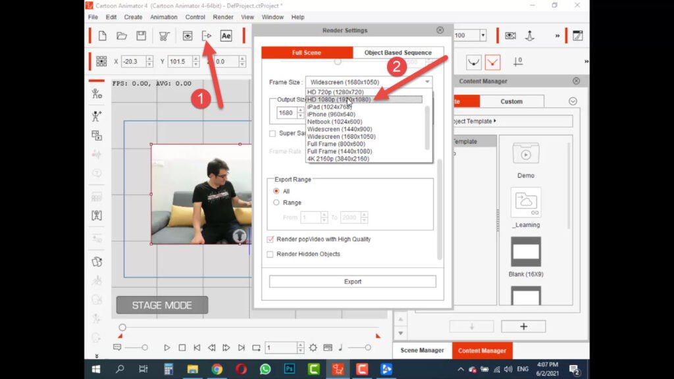Click the slider handle beside the music note
The width and height of the screenshot is (674, 379).
(x=368, y=347)
